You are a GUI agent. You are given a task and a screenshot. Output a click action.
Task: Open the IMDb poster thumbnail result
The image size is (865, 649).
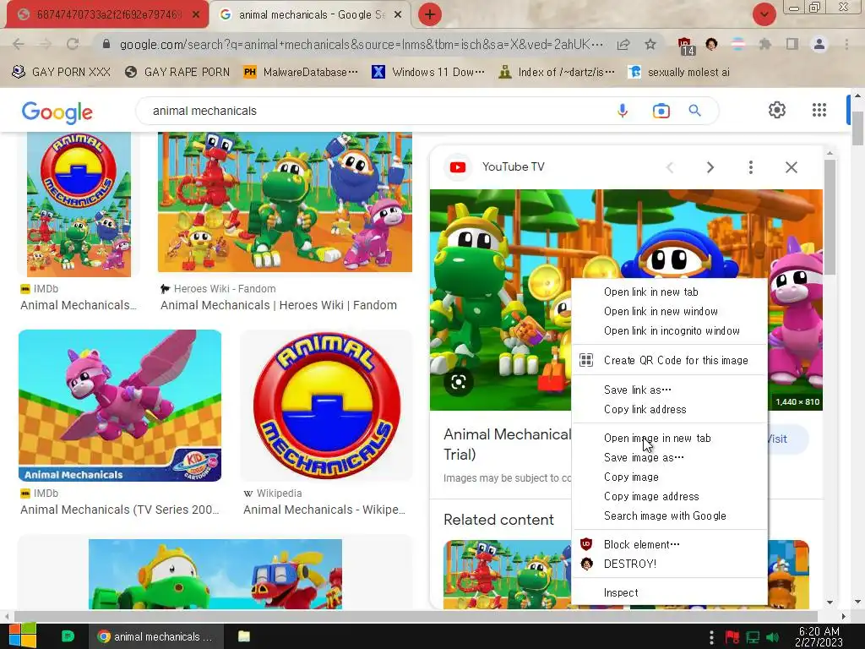79,205
